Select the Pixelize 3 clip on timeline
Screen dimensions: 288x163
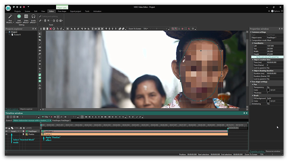[134, 134]
